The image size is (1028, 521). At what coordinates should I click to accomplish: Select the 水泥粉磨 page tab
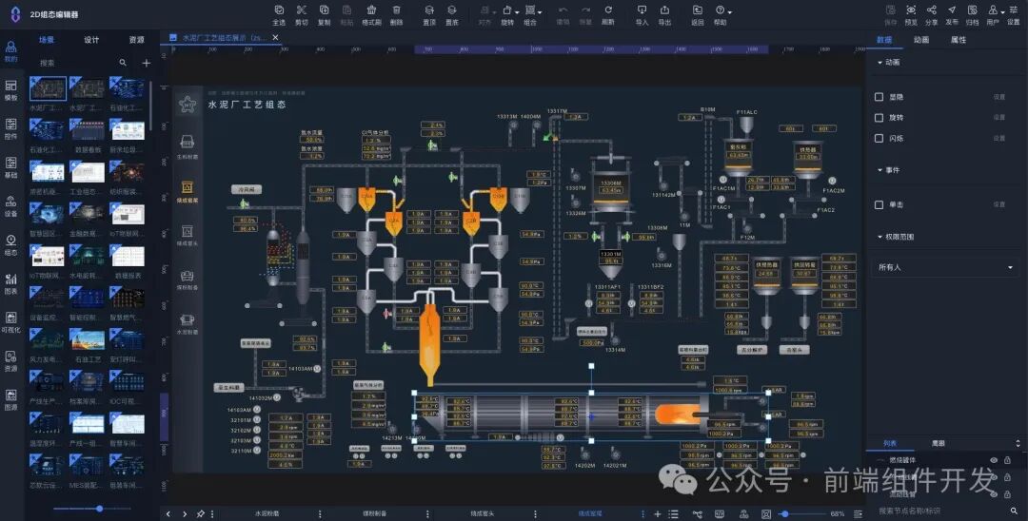(x=267, y=513)
